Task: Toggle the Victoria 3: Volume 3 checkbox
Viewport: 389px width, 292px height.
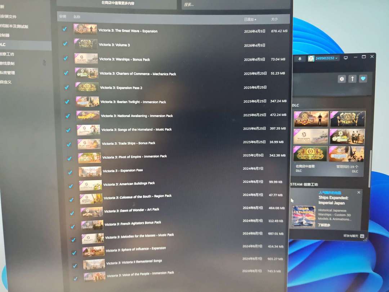Action: coord(65,44)
